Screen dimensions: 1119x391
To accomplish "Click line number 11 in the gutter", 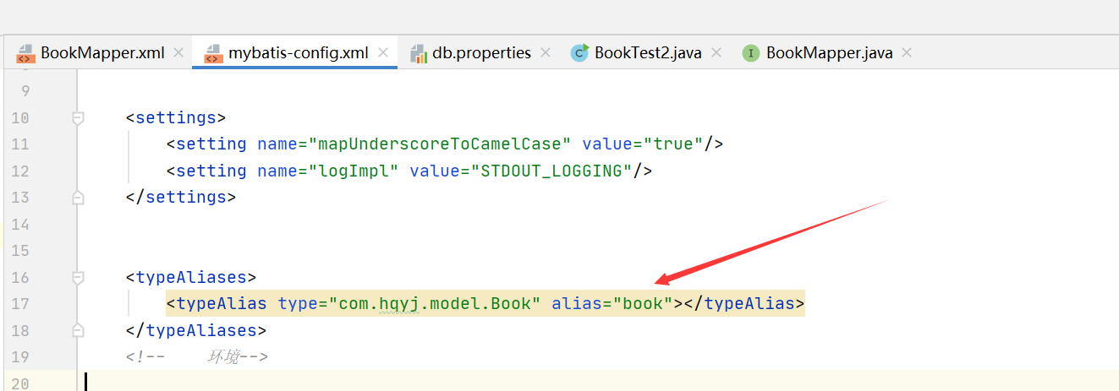I will tap(20, 144).
